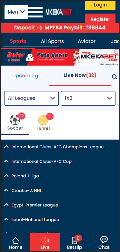This screenshot has height=252, width=120.
Task: Select the Soccer ball icon
Action: 15,120
